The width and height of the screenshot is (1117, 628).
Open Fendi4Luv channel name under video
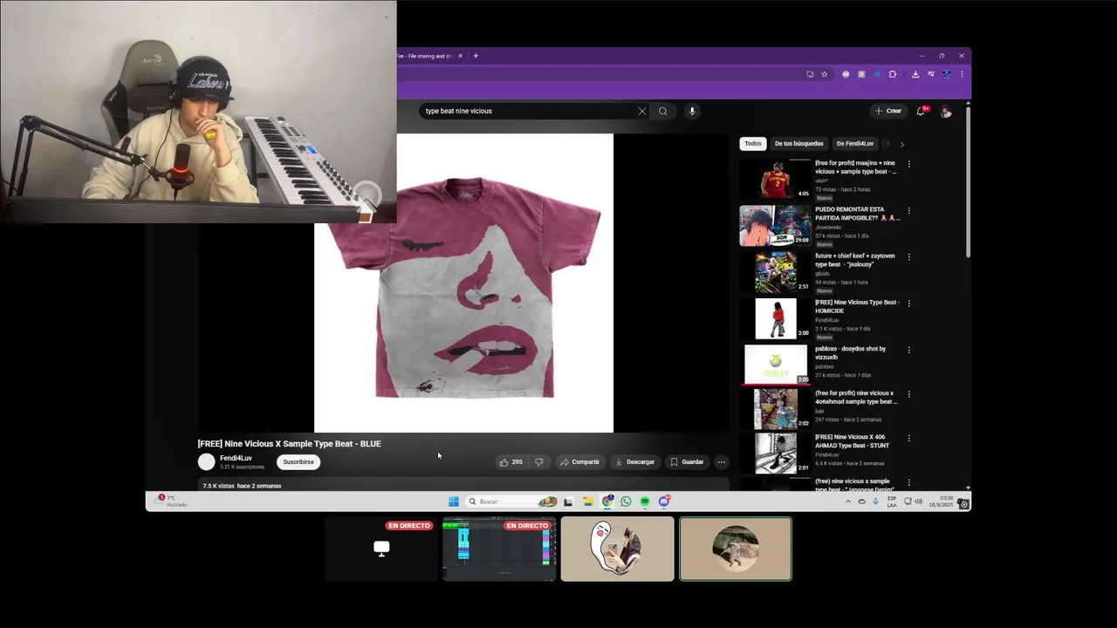236,458
